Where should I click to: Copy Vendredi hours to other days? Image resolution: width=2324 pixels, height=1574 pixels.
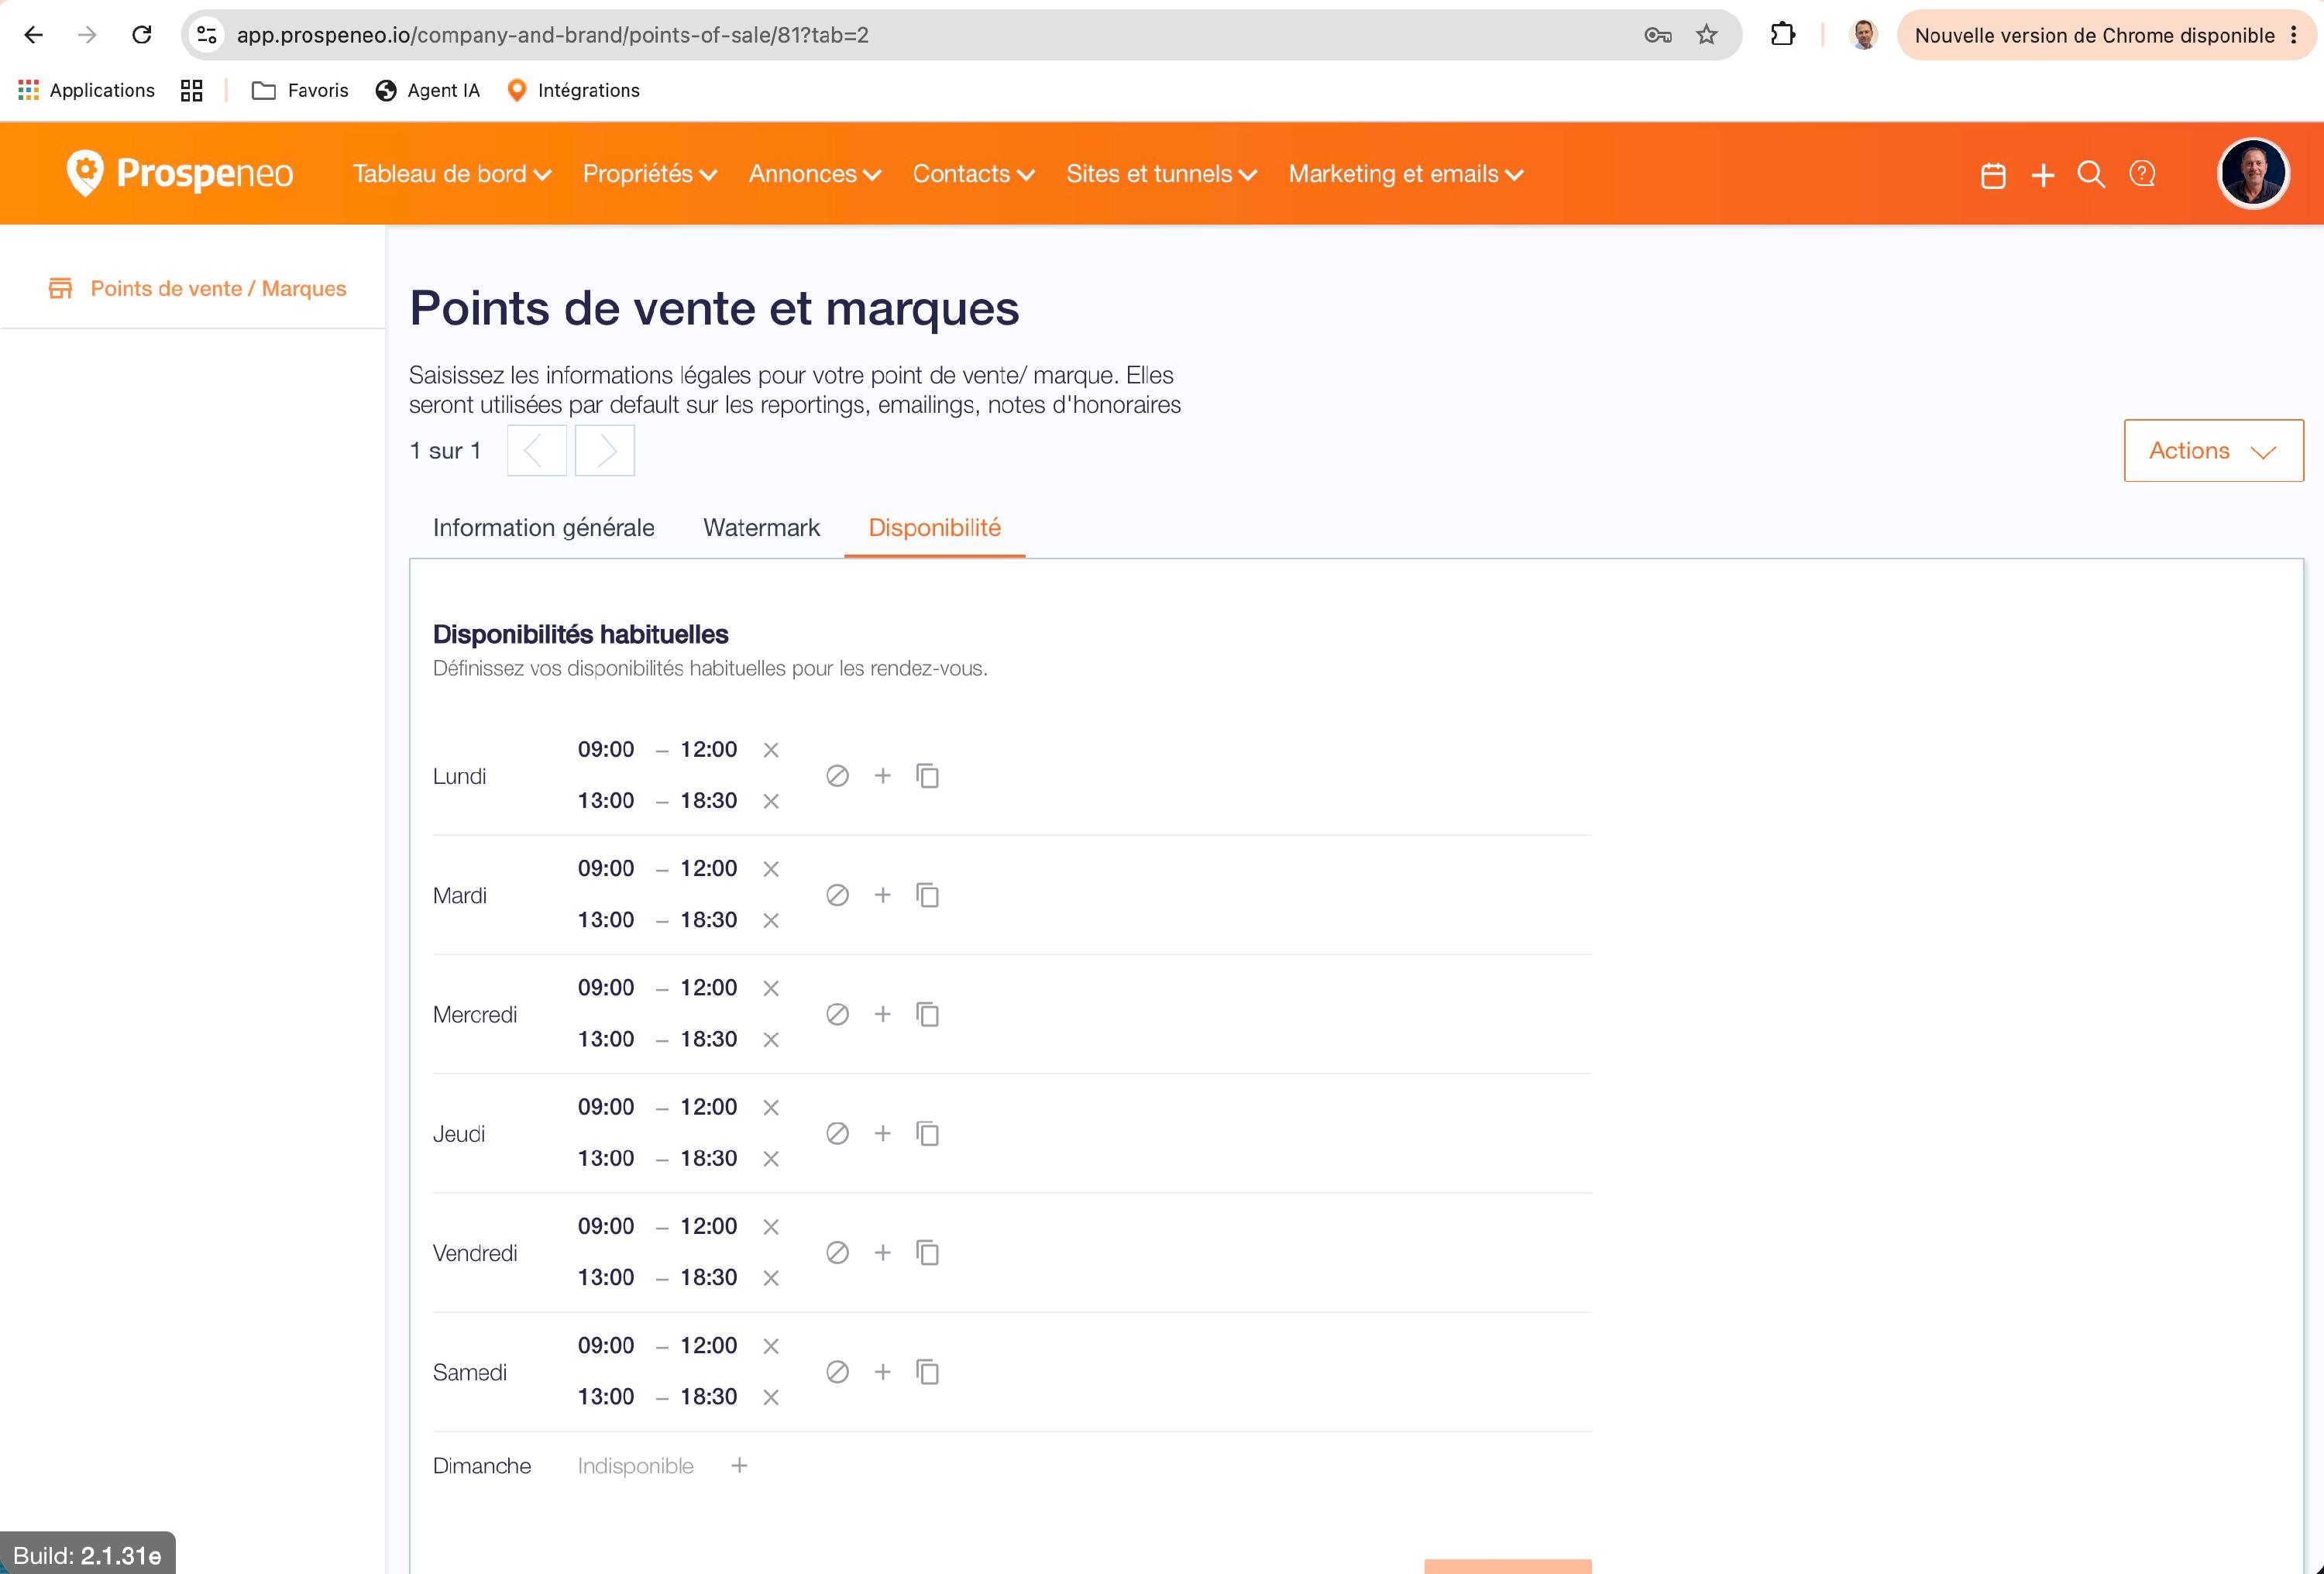(927, 1252)
